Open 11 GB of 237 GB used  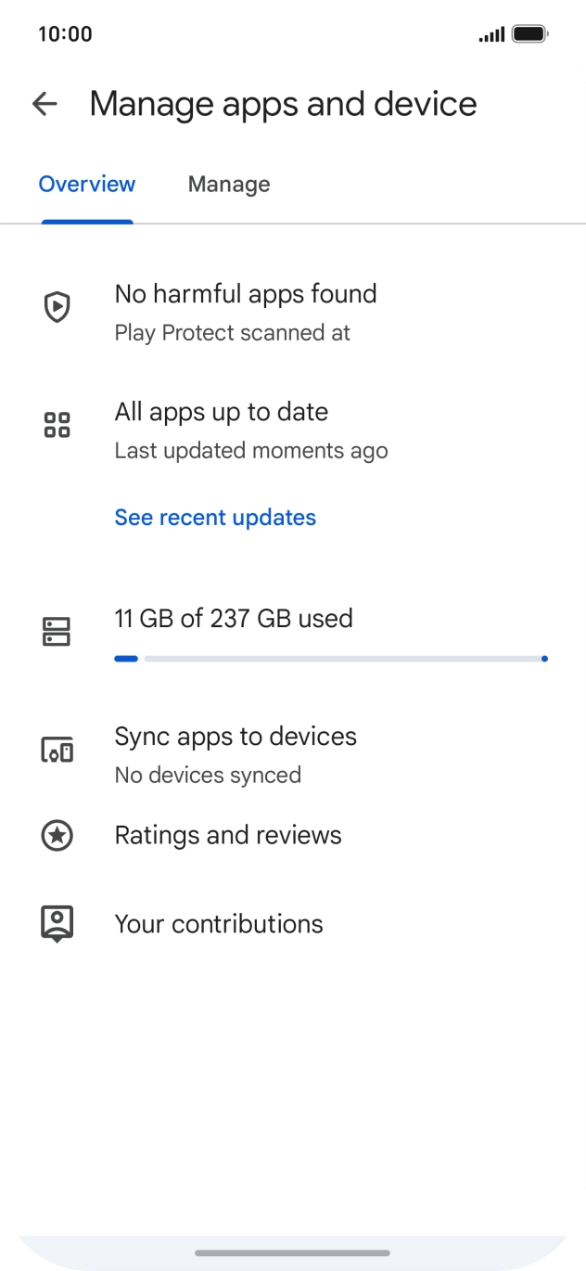coord(234,619)
